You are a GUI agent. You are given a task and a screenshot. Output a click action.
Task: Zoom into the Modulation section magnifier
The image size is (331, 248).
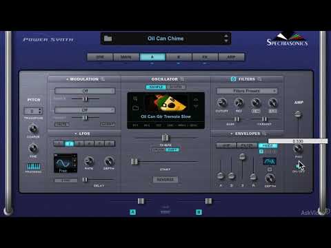[103, 79]
